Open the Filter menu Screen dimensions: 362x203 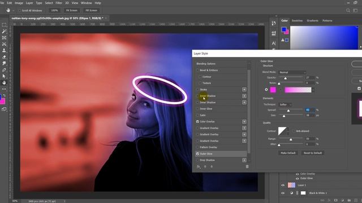59,3
